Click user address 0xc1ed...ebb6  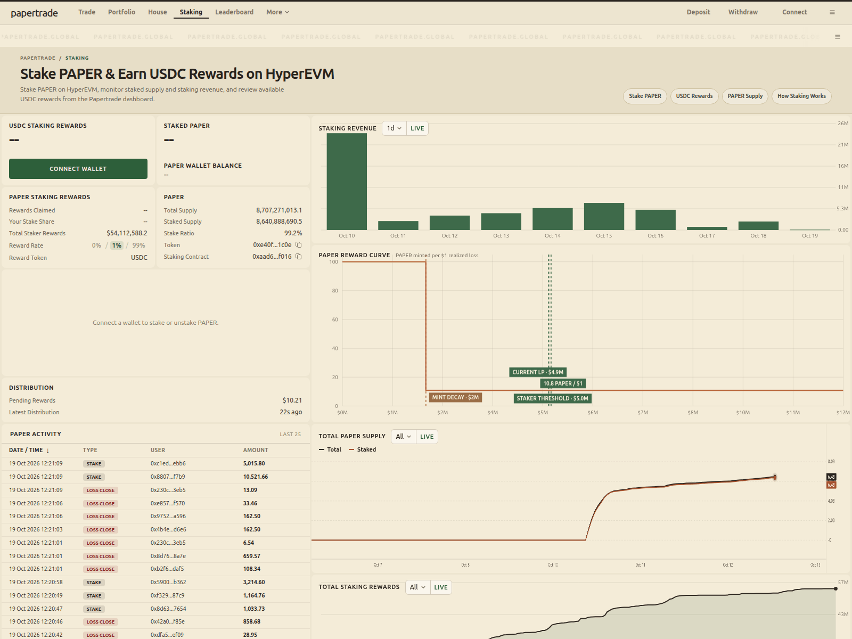click(x=168, y=464)
